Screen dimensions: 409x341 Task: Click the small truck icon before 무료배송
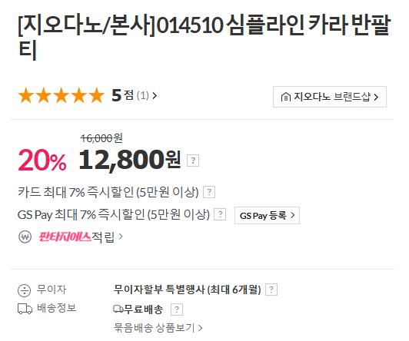pyautogui.click(x=118, y=310)
